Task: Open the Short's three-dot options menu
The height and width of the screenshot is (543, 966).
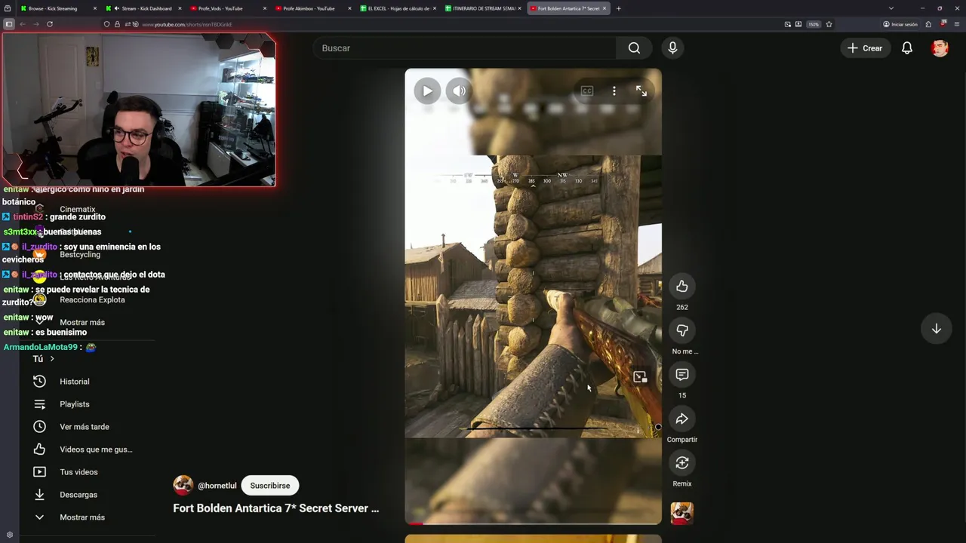Action: [x=614, y=91]
